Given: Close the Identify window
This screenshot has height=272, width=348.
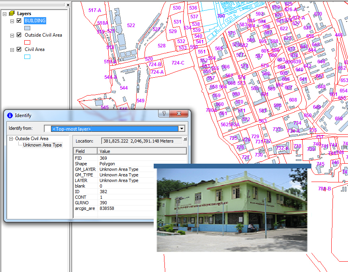Looking at the screenshot, I should coord(179,113).
